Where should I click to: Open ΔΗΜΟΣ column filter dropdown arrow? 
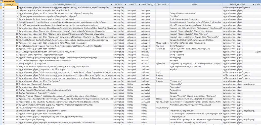coord(139,4)
